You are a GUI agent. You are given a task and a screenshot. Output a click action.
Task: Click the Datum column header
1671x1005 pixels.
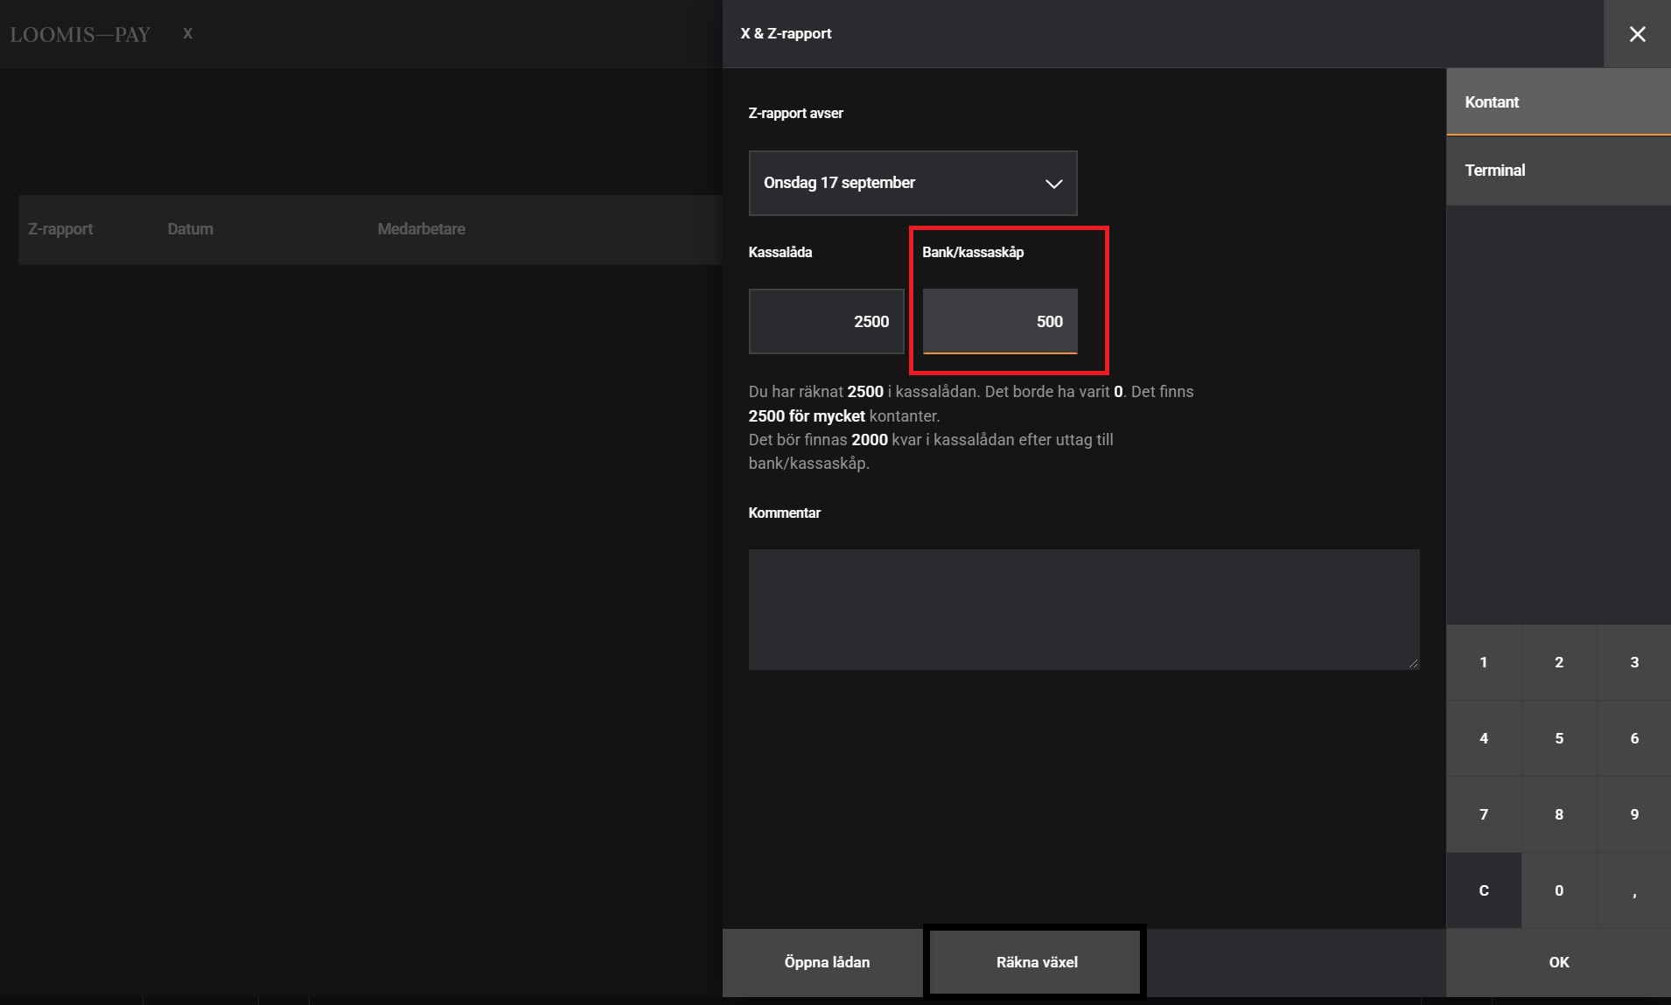coord(191,229)
